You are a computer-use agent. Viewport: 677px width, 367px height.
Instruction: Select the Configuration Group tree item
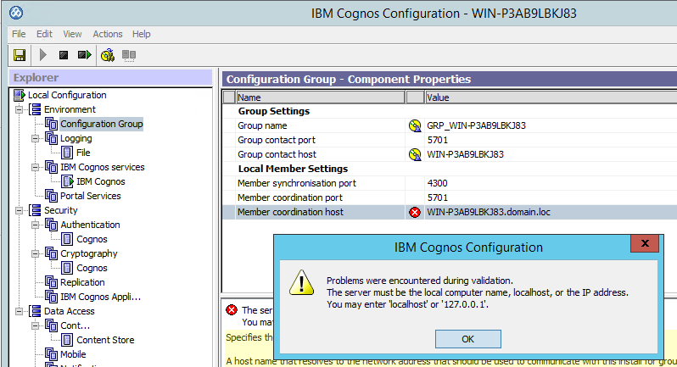click(x=102, y=125)
